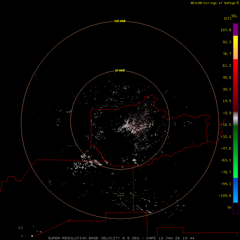The image size is (240, 240).
Task: Click the 30.1 velocity scale value
Action: click(227, 89)
